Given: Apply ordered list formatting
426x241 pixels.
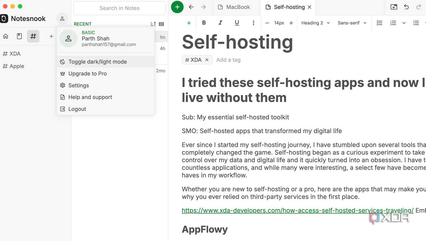Looking at the screenshot, I should [x=393, y=23].
